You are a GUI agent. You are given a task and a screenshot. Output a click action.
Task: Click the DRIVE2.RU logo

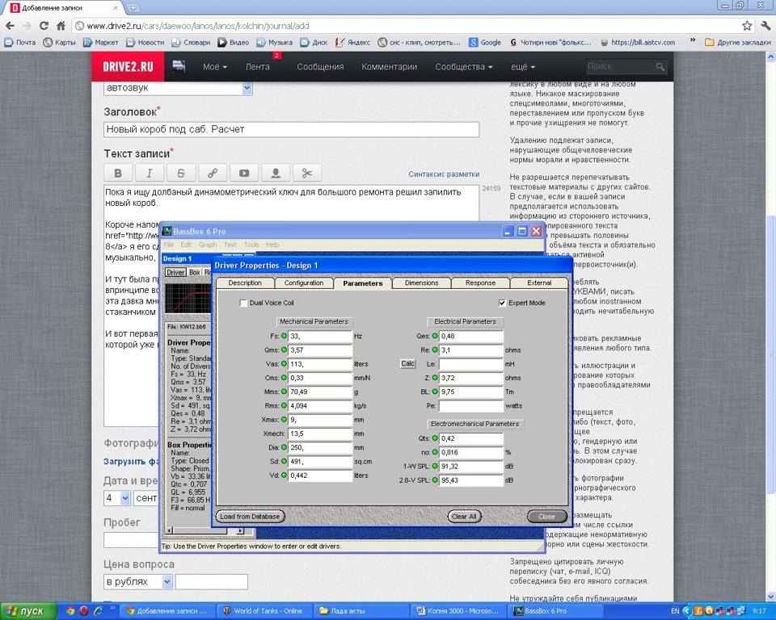pos(128,67)
